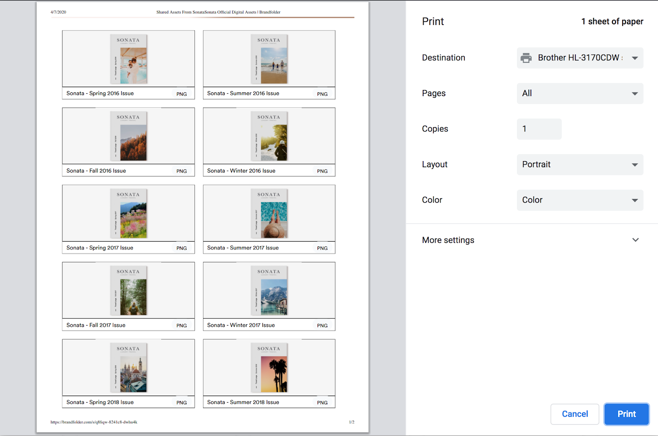
Task: Select the Summer 2018 Issue cover thumbnail
Action: 269,368
